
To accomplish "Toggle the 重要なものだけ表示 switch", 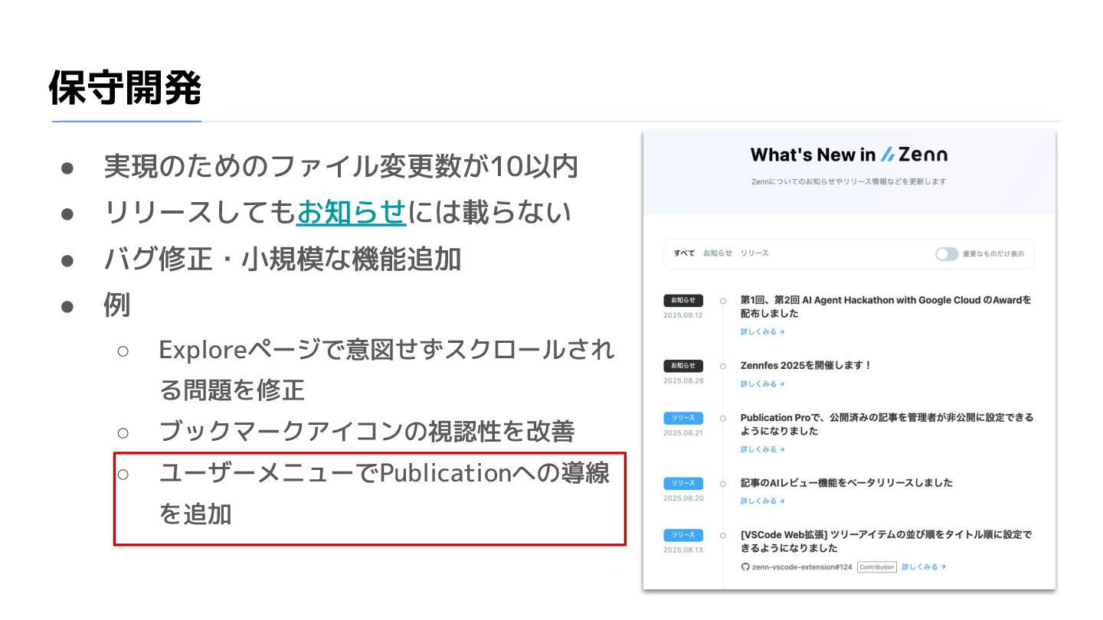I will point(947,253).
